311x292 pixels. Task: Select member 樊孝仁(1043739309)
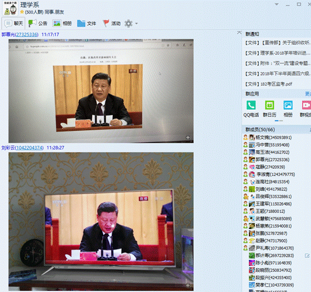point(275,285)
